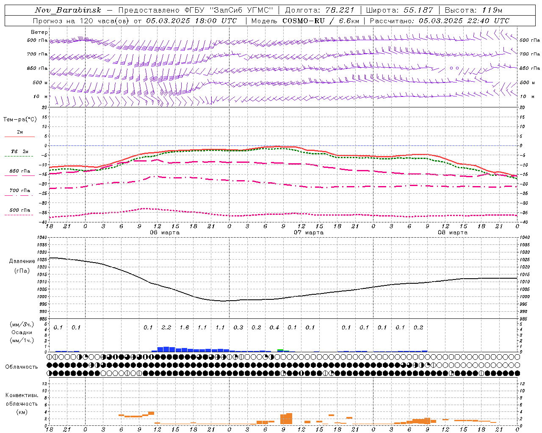Click the 06 марта date label
The image size is (542, 433).
click(x=165, y=233)
